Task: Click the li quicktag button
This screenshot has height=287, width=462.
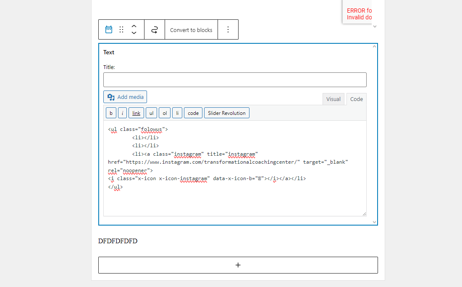Action: [x=177, y=113]
